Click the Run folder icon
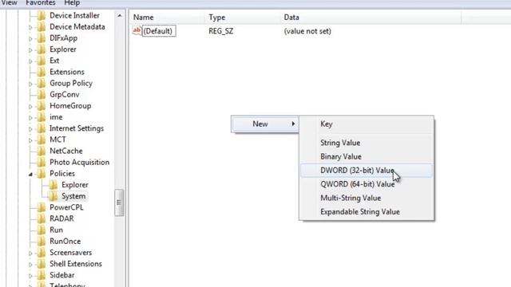The image size is (511, 287). tap(42, 230)
